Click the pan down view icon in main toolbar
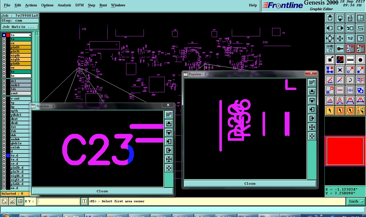Image resolution: width=366 pixels, height=217 pixels. tap(340, 18)
